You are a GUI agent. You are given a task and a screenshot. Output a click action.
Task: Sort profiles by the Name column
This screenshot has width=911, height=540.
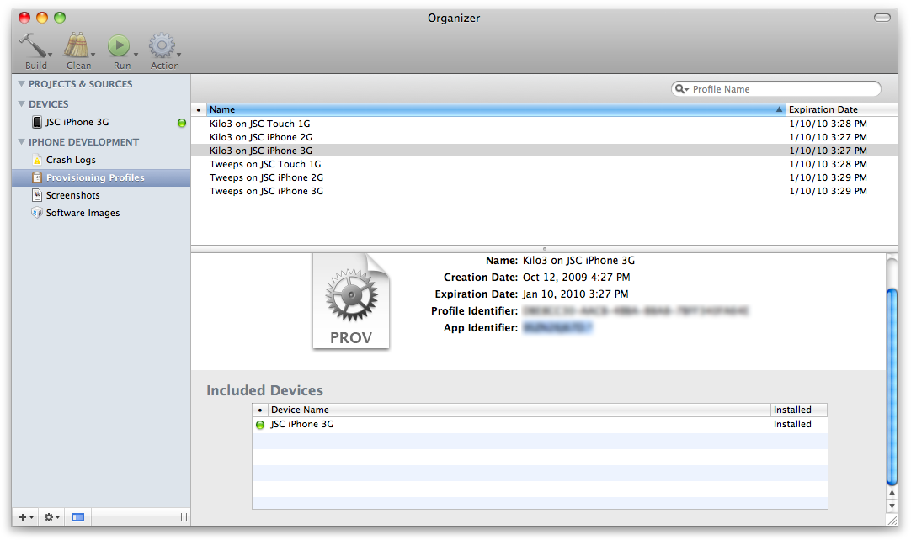[488, 110]
